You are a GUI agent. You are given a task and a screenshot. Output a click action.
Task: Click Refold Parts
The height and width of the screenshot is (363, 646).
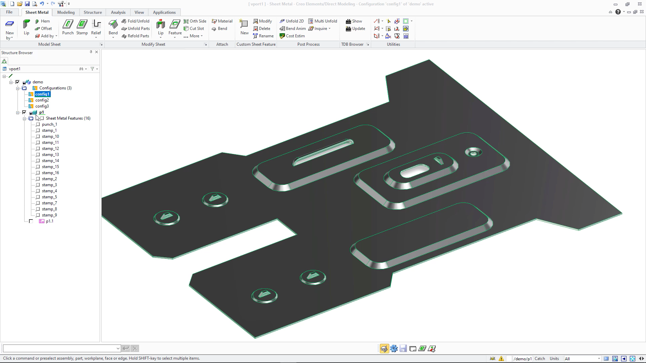[x=135, y=36]
